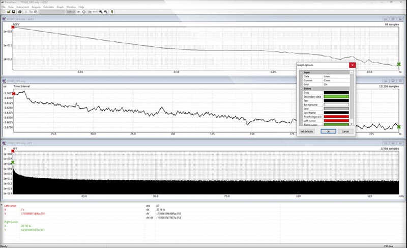Click scroll down arrow in Graph options list

pyautogui.click(x=352, y=124)
